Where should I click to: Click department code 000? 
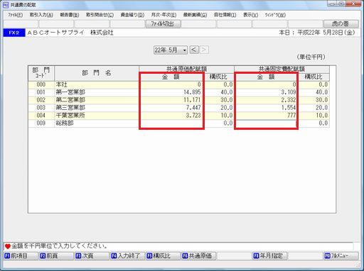[x=41, y=84]
